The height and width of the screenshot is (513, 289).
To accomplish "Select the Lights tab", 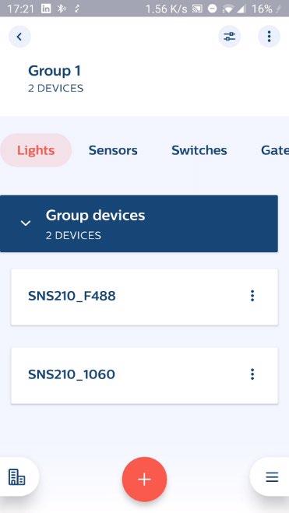I will (x=36, y=150).
